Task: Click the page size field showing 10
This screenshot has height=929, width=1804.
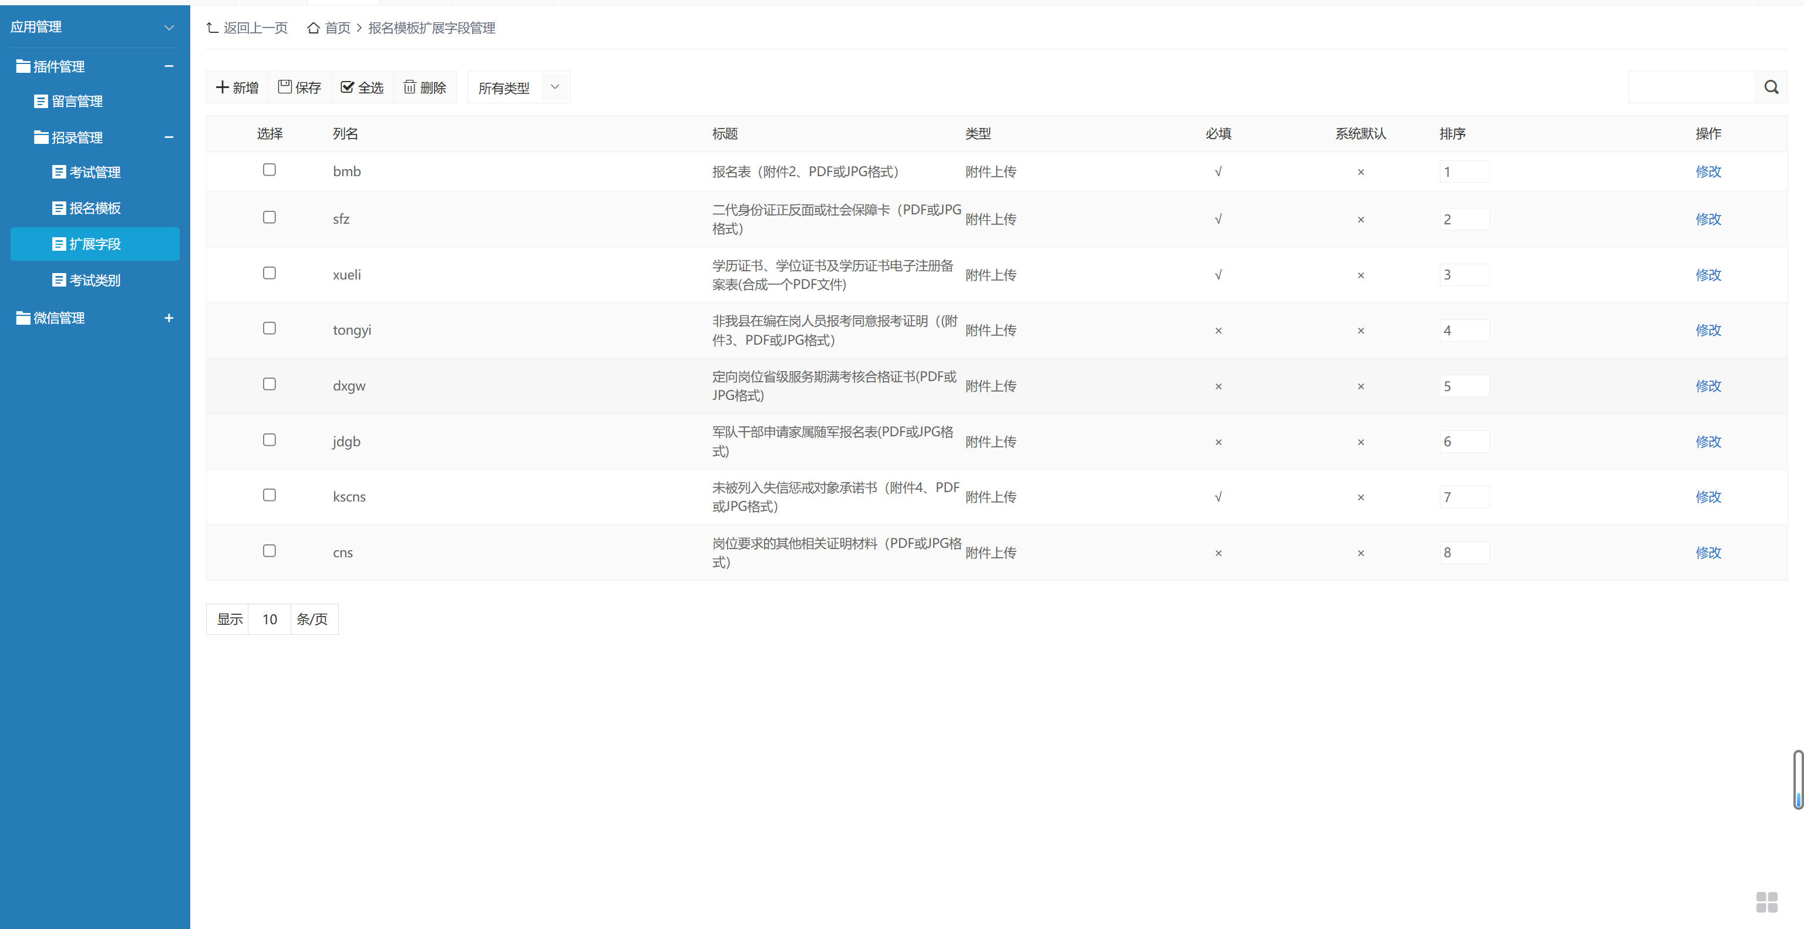Action: [270, 619]
